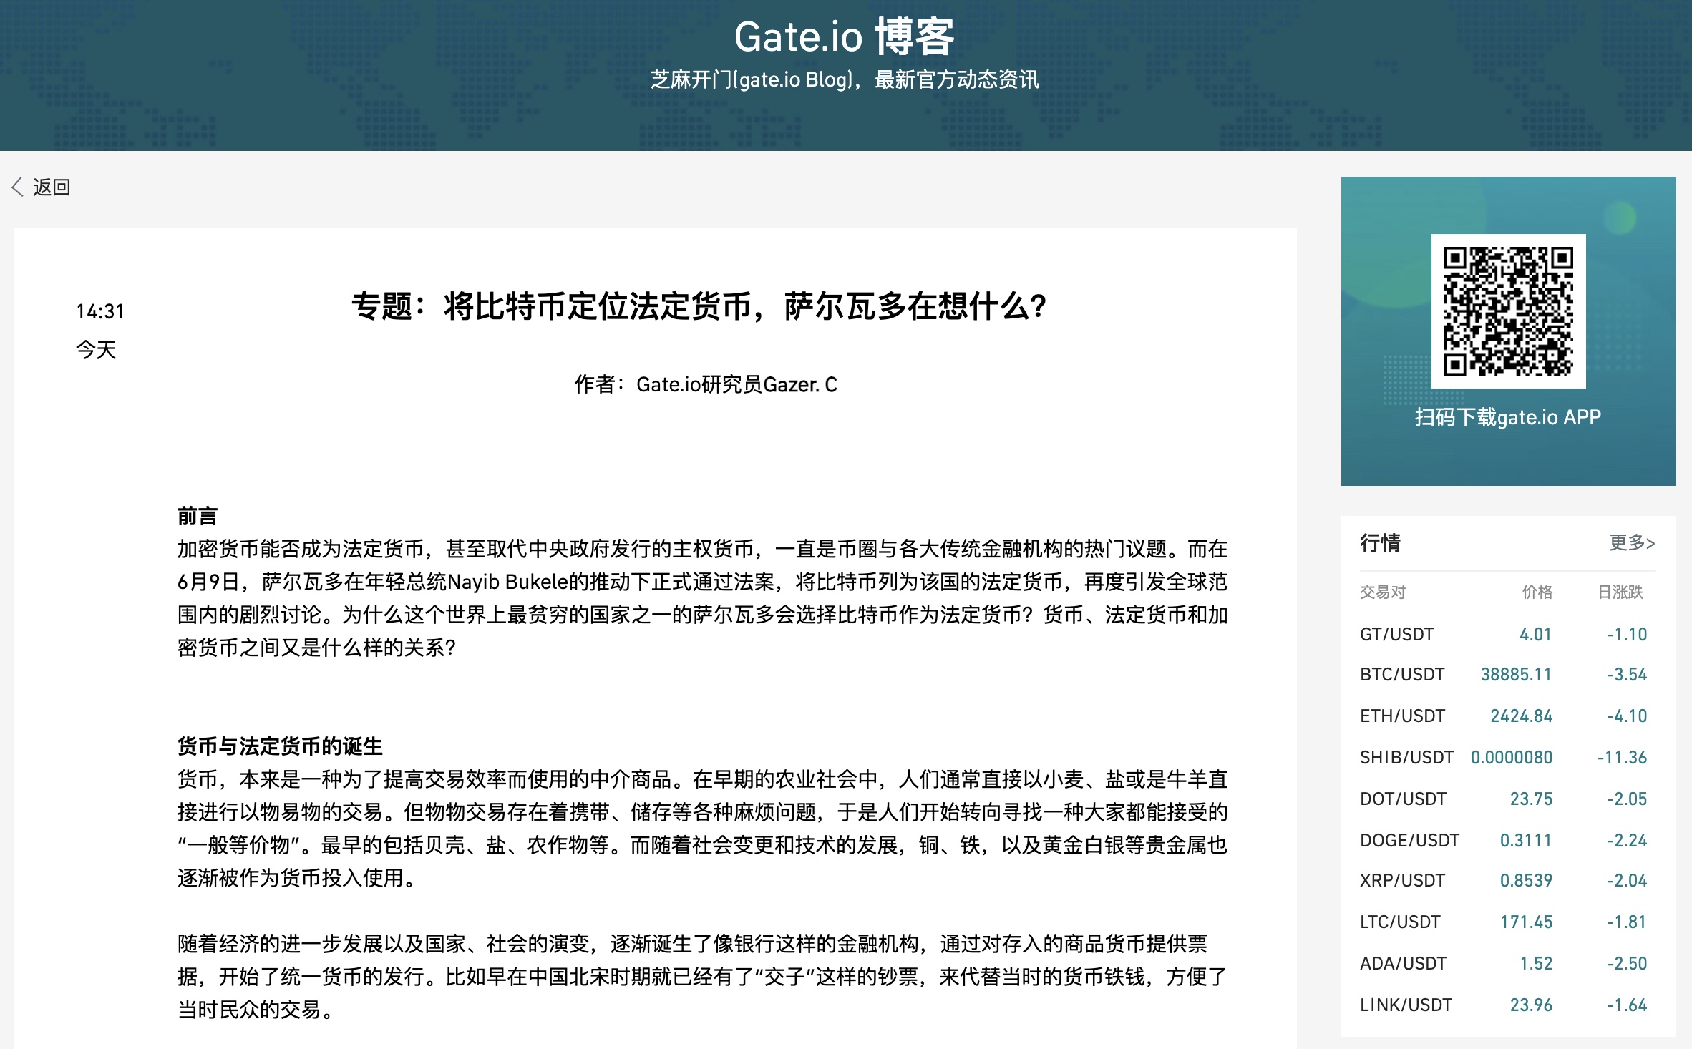Screen dimensions: 1692x1049
Task: Click the 返回 back link
Action: pyautogui.click(x=52, y=187)
